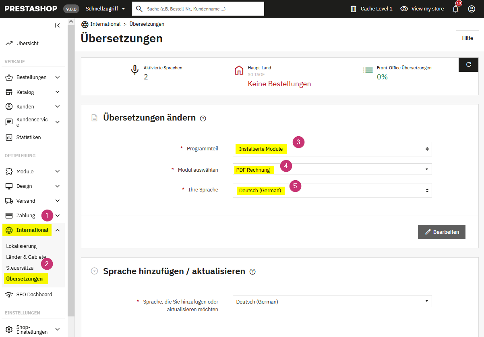484x337 pixels.
Task: Click the sidebar scrollbar up arrow
Action: click(71, 21)
